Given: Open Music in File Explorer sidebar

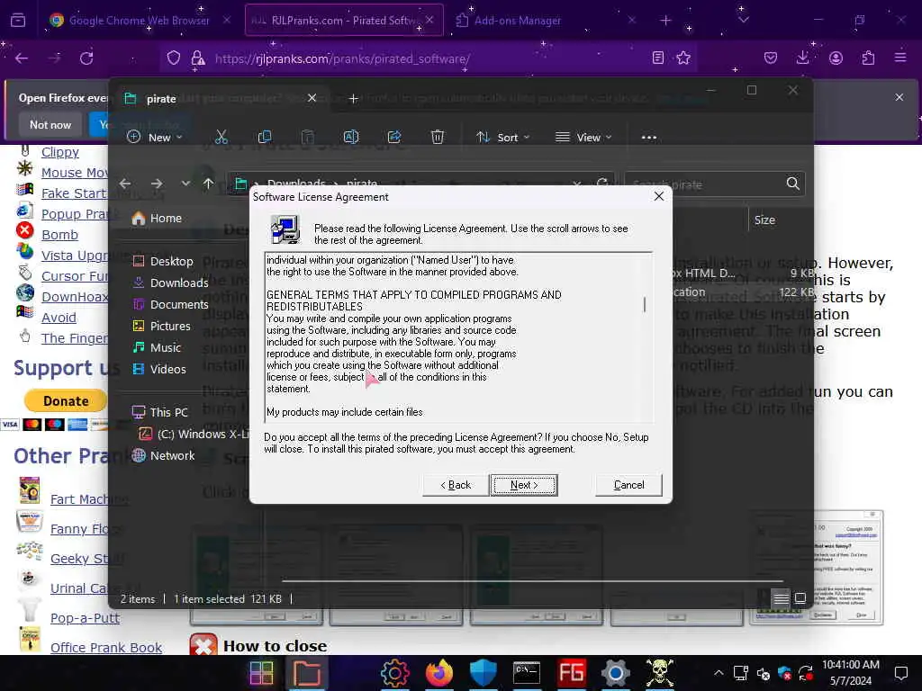Looking at the screenshot, I should [157, 348].
